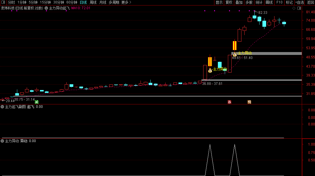The height and width of the screenshot is (176, 315).
Task: Toggle the side panel icon at chart top-right
Action: click(299, 8)
